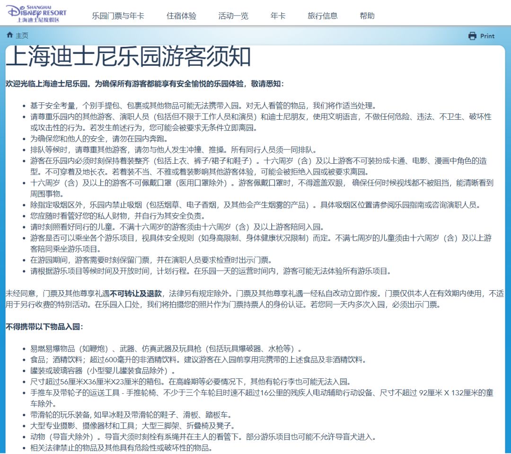Click the bullet about 超过600毫升的非酒精饮料
This screenshot has height=454, width=511.
(x=198, y=360)
